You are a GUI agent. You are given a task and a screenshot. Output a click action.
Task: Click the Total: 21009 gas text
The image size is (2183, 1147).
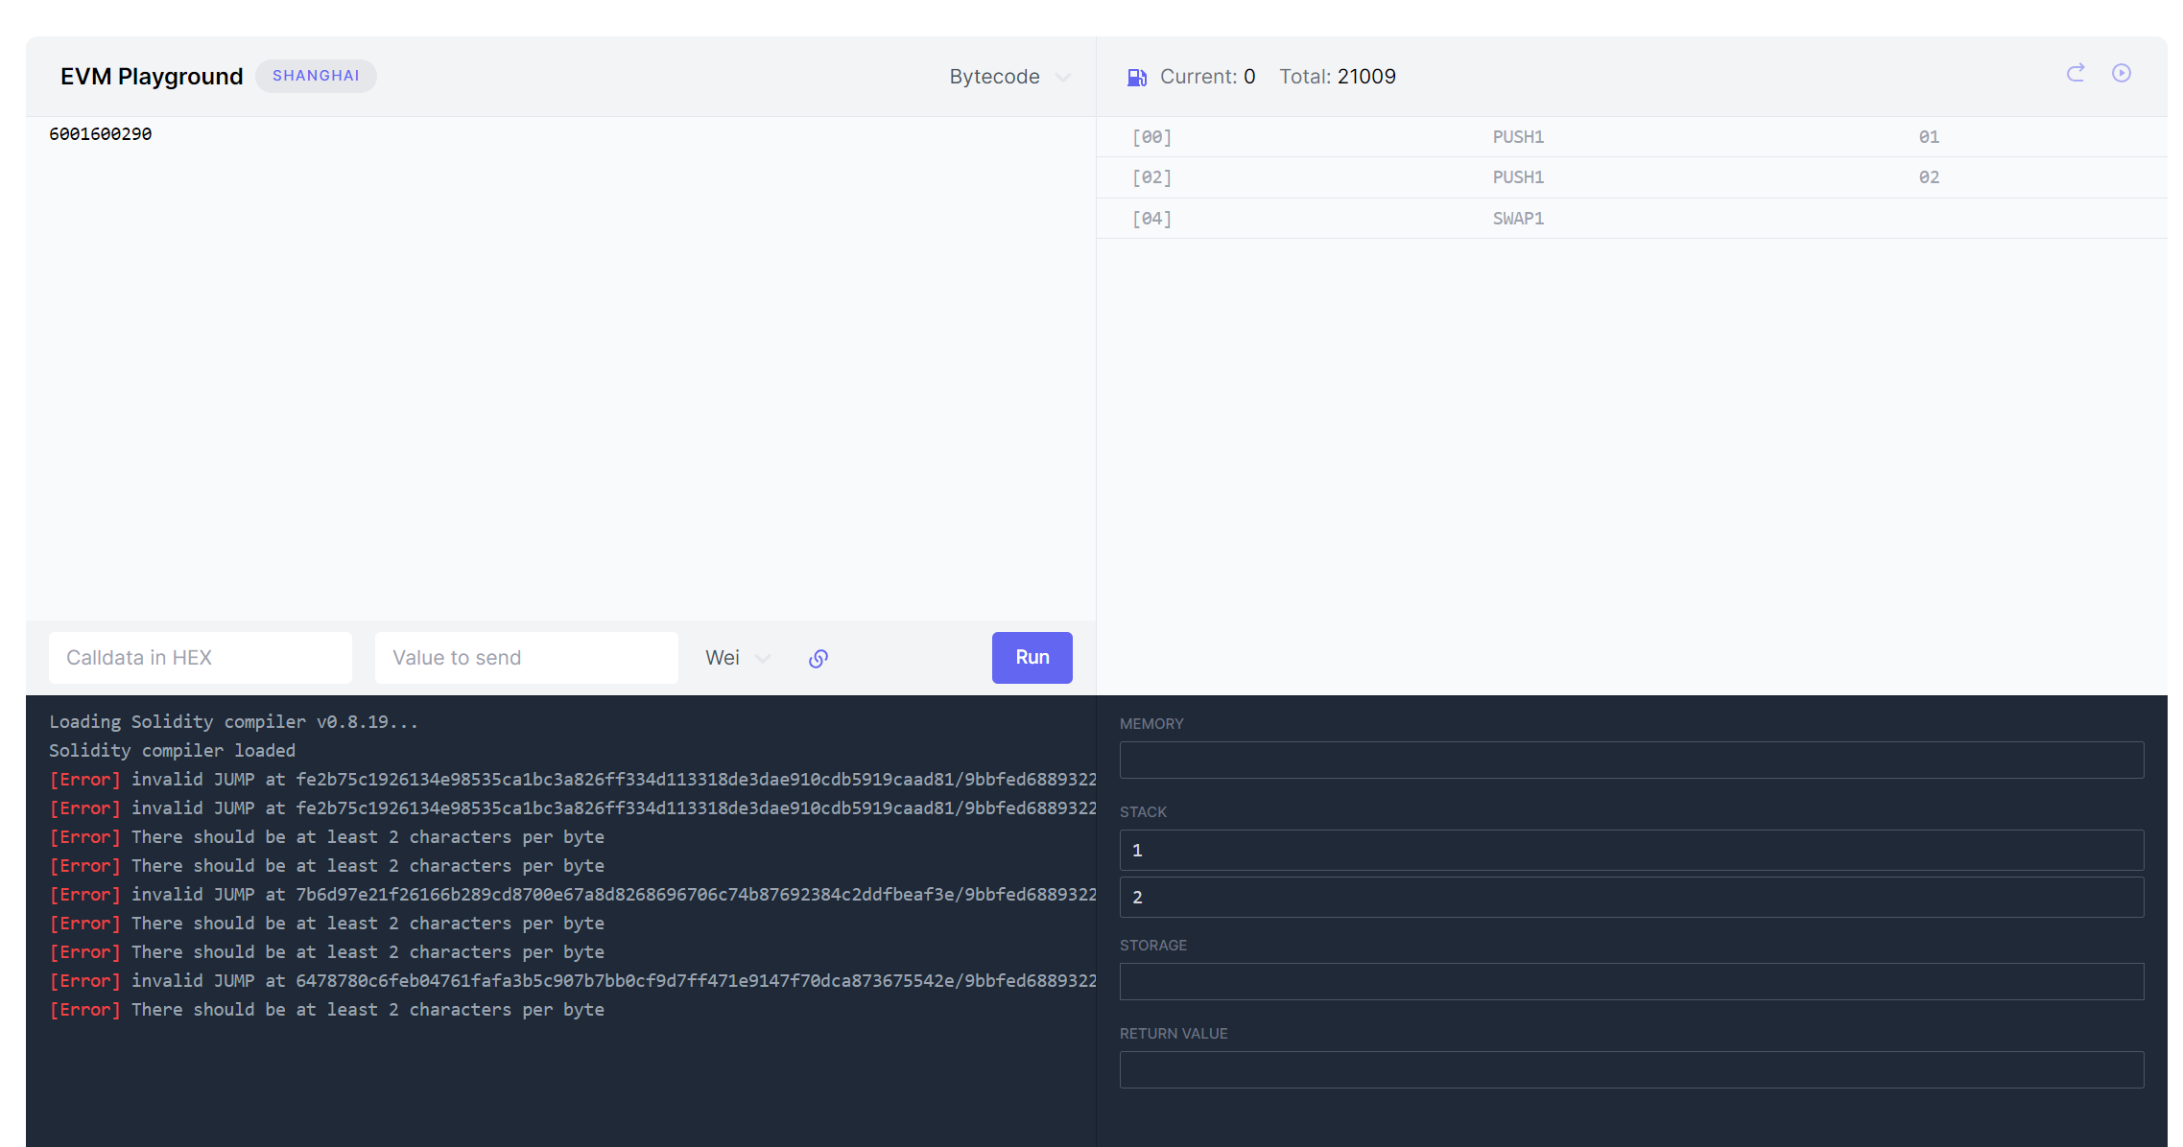tap(1338, 77)
